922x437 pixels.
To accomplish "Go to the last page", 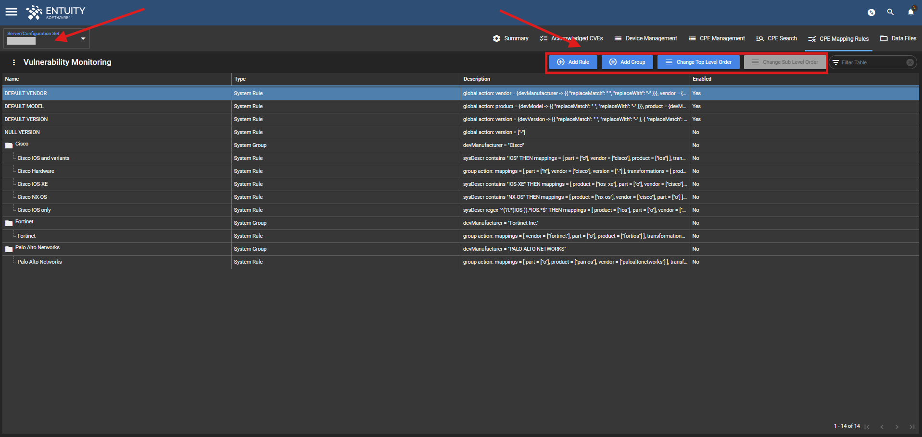I will point(912,426).
